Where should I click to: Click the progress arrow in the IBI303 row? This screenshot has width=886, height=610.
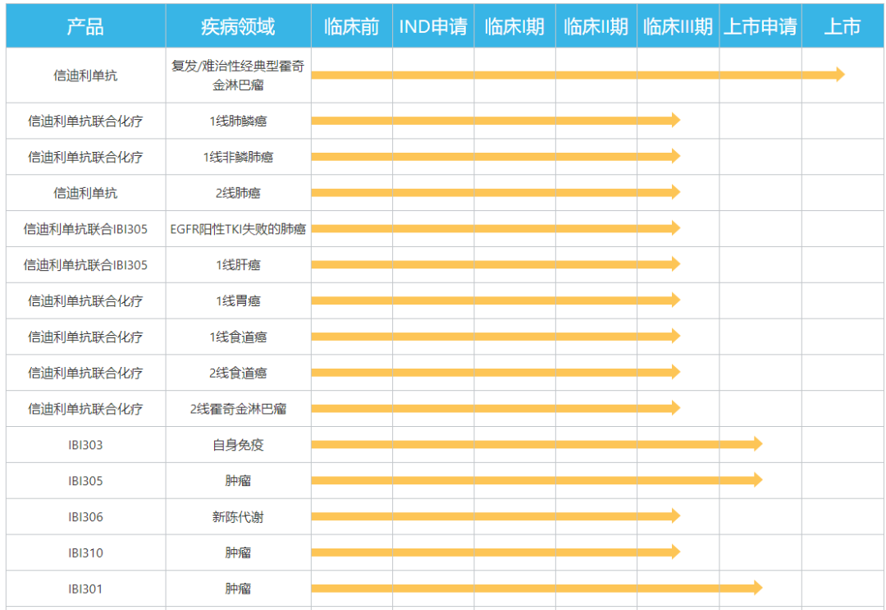click(537, 444)
